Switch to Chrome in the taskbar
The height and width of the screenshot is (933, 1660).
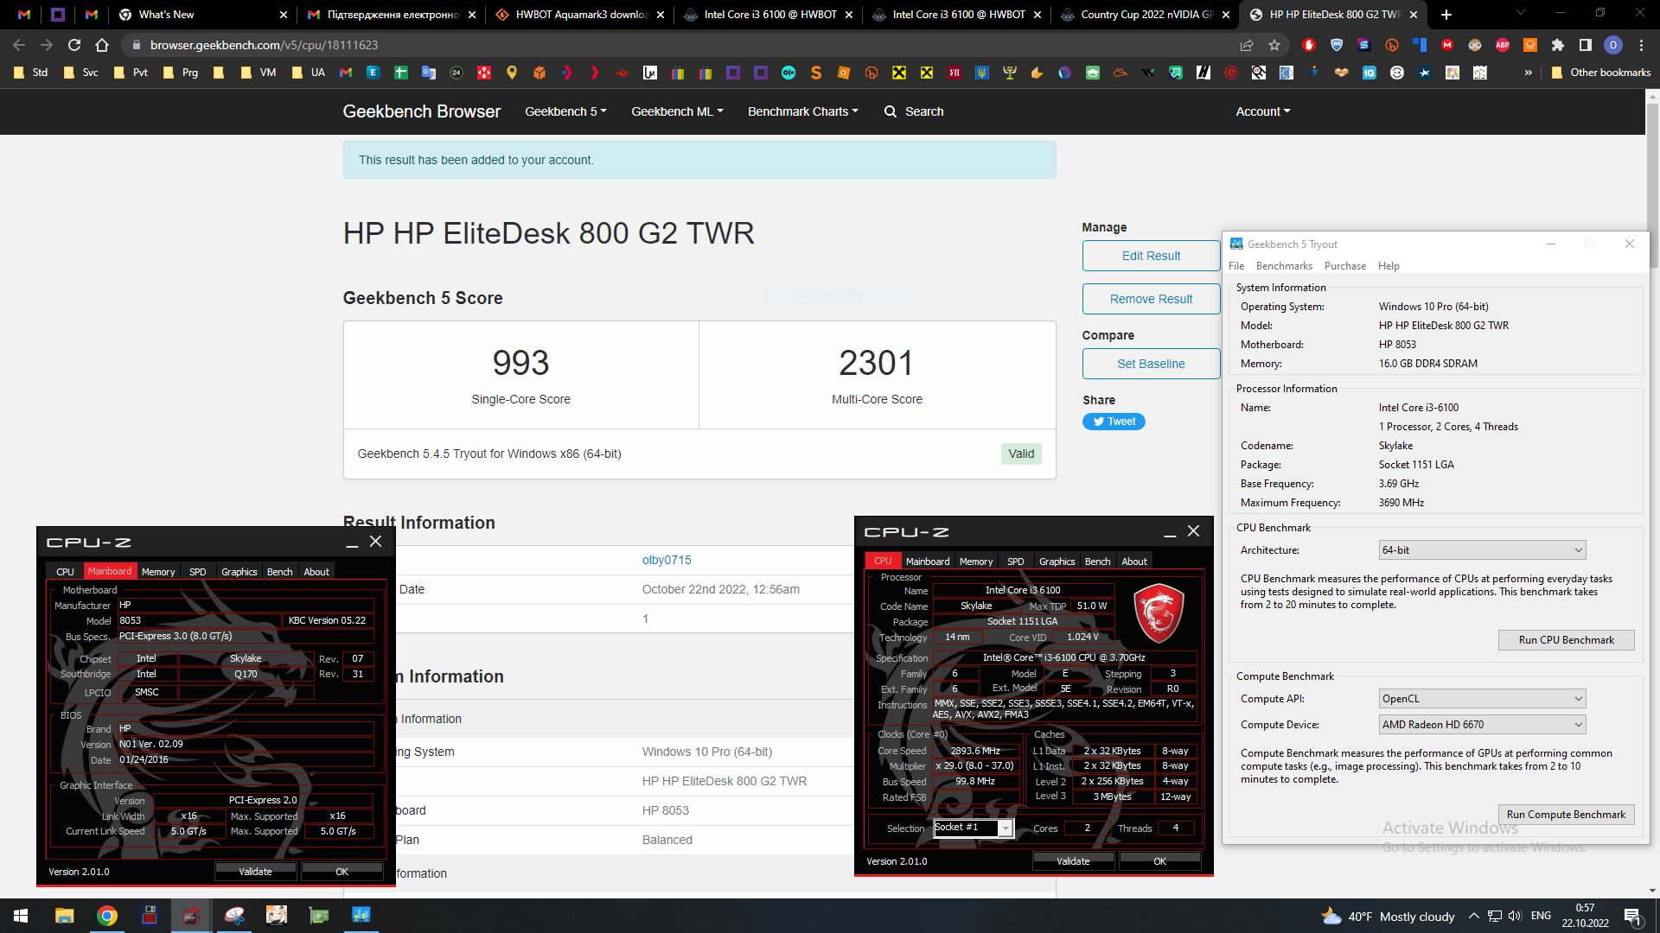pos(107,916)
